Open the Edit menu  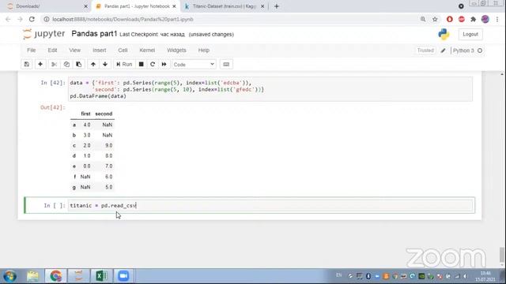click(x=52, y=50)
